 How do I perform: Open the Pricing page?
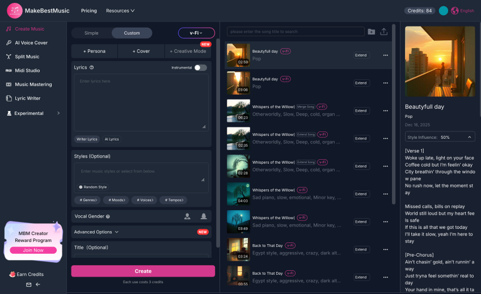[89, 11]
